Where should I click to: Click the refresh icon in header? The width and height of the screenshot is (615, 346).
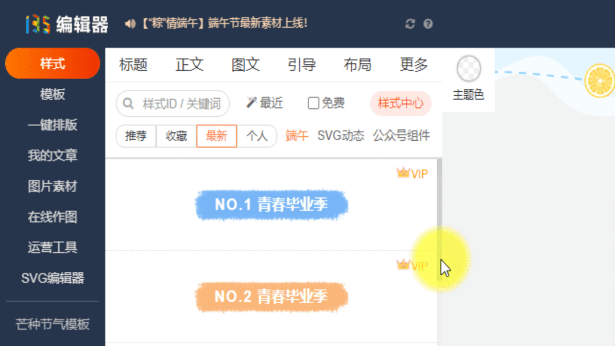[x=410, y=24]
